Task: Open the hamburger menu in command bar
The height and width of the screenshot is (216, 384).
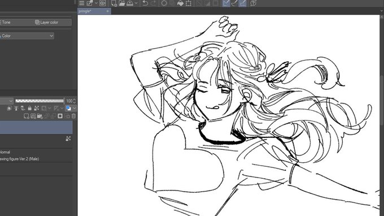Action: [81, 3]
